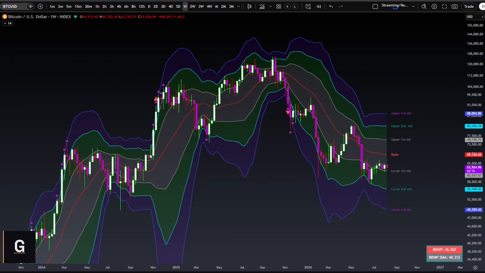Select the W weekly timeframe
Viewport: 485px width, 273px height.
coord(185,6)
